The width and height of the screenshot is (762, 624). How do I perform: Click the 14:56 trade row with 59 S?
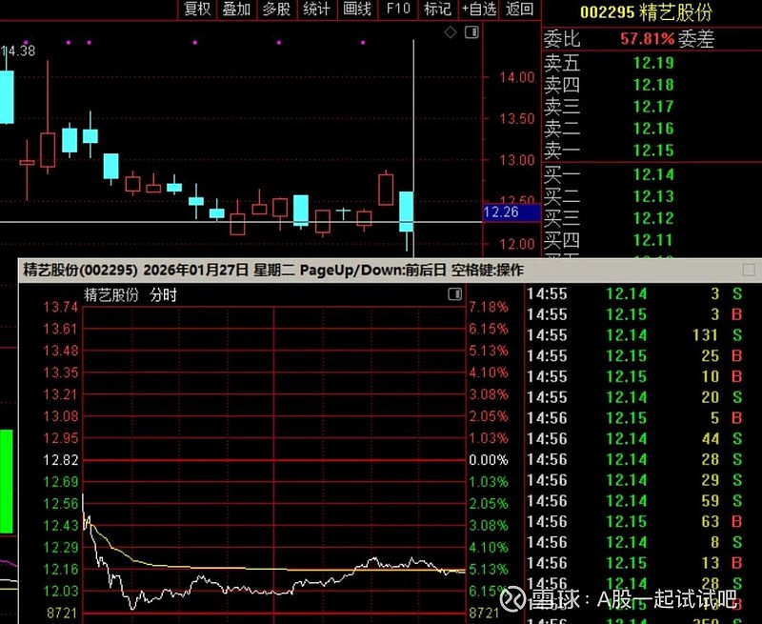point(634,500)
